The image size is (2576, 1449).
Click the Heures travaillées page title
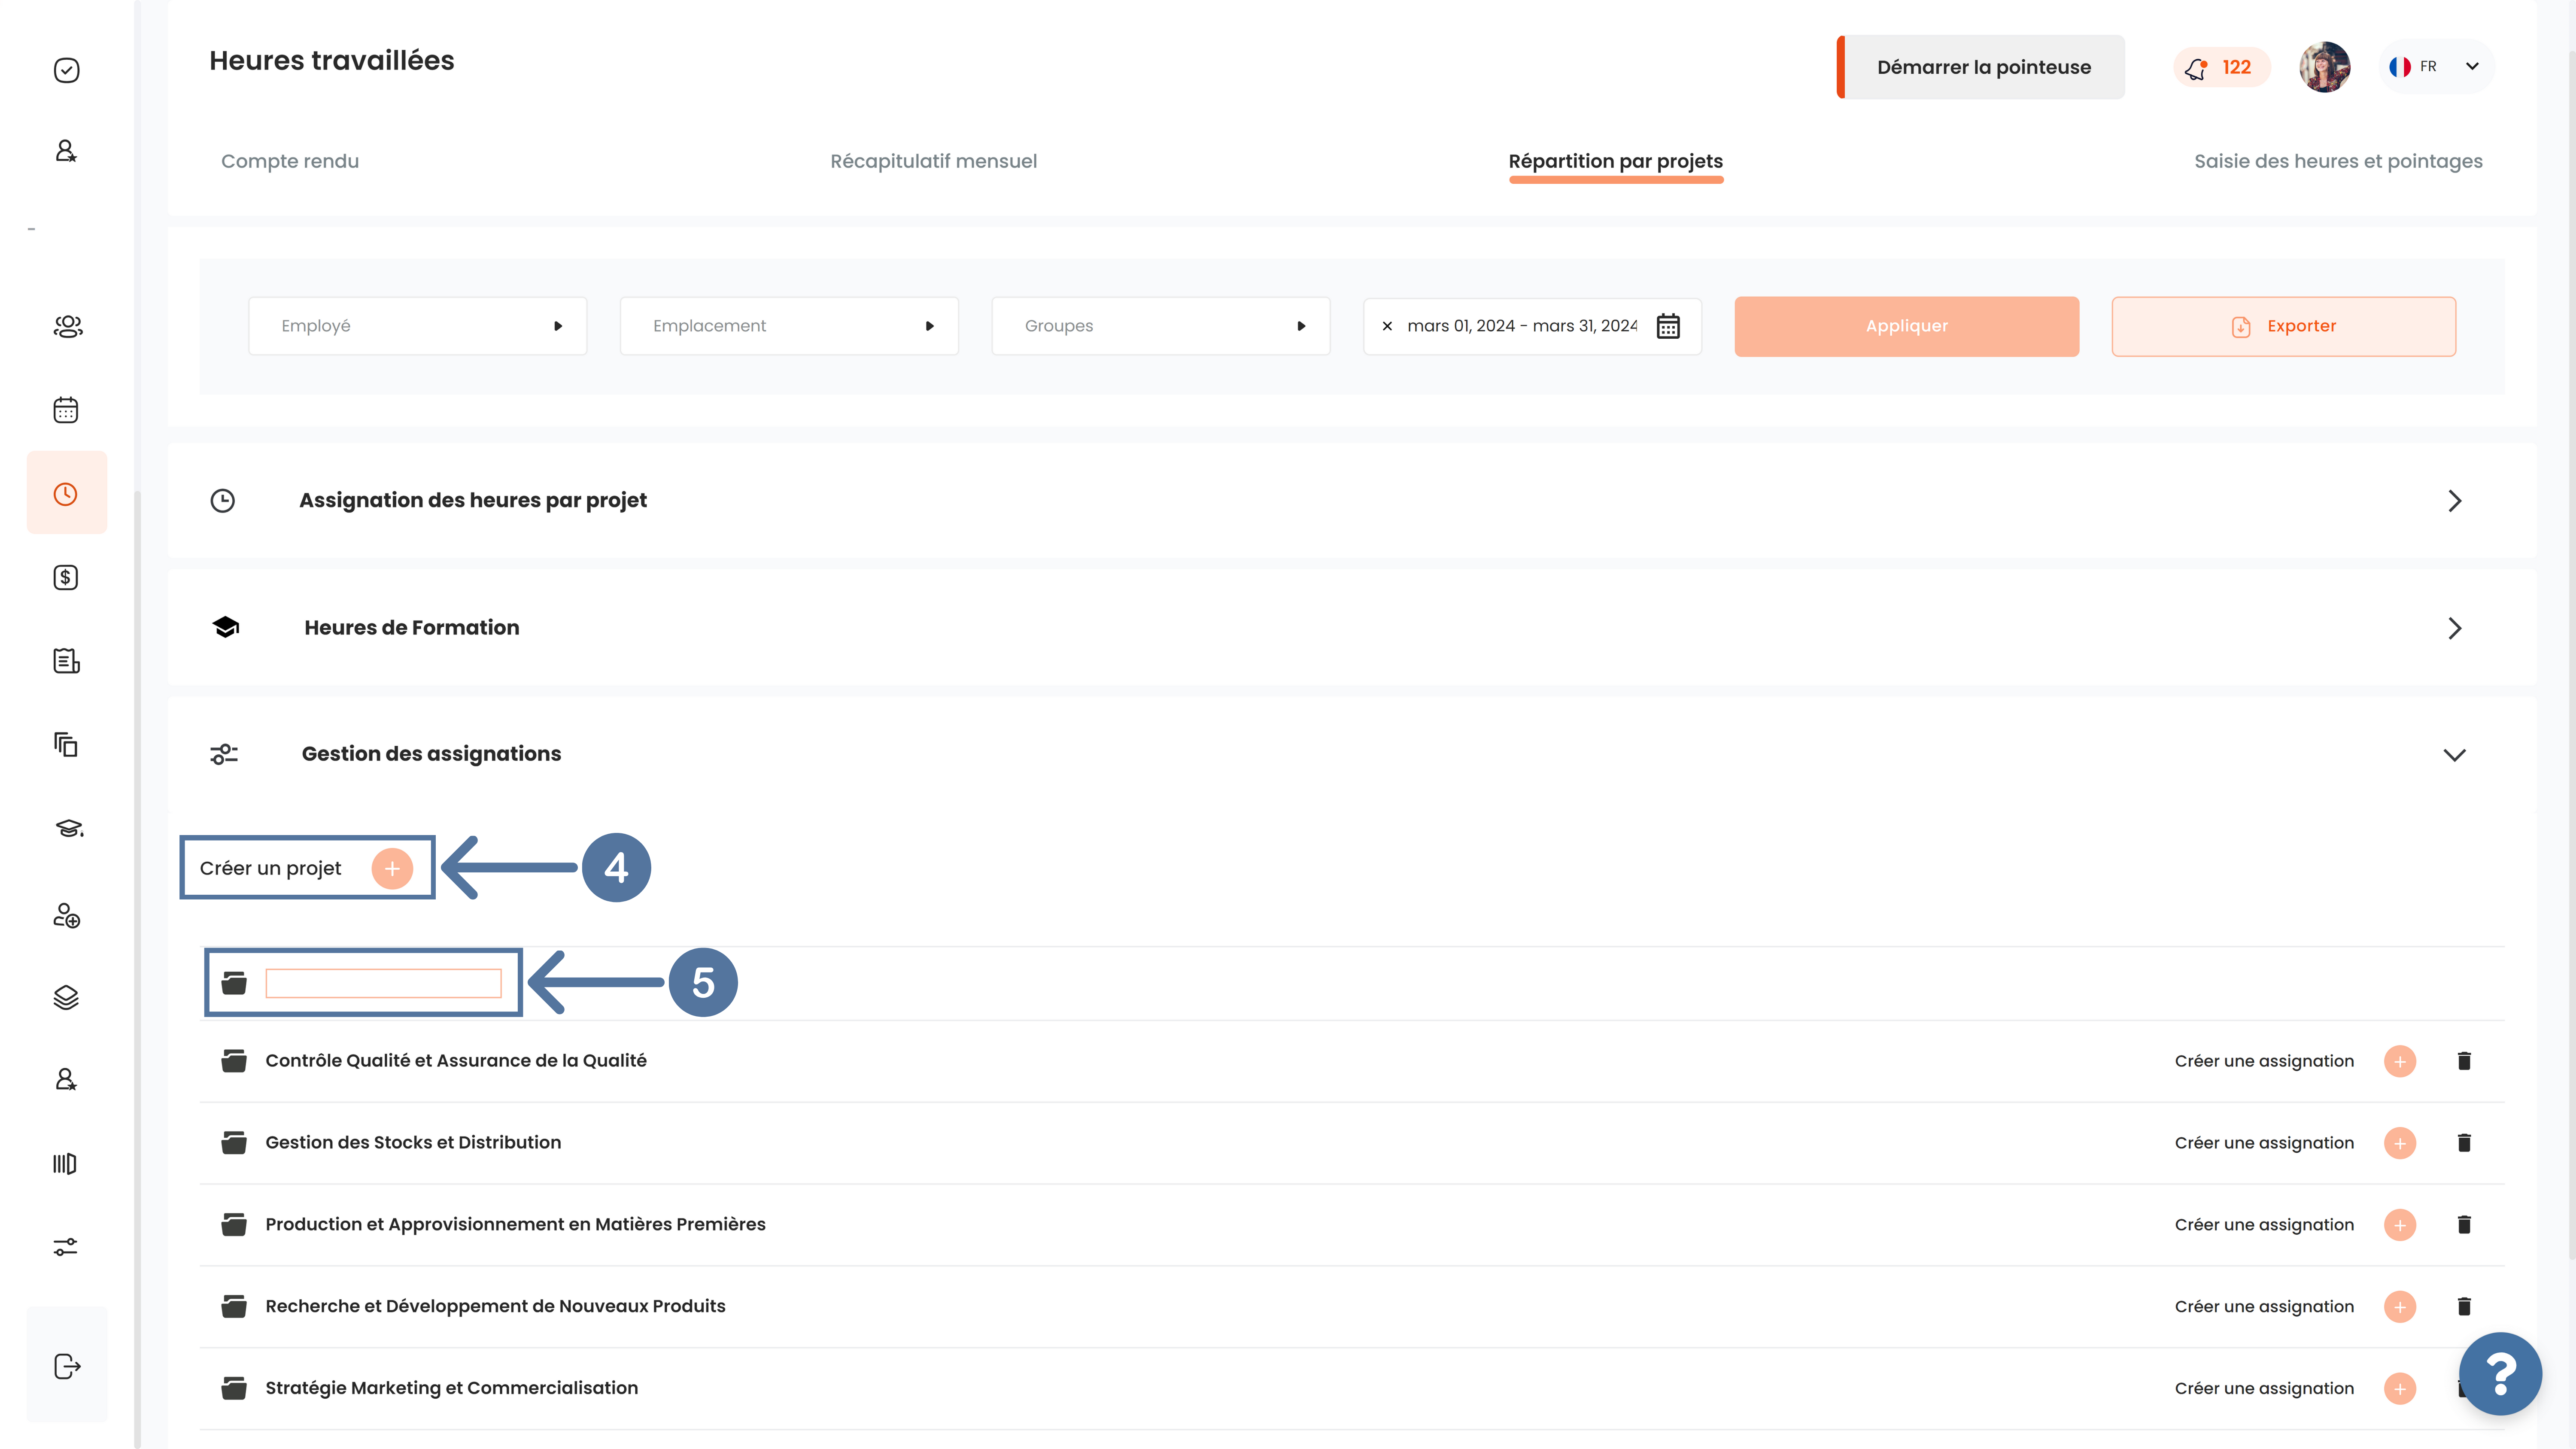[x=331, y=61]
